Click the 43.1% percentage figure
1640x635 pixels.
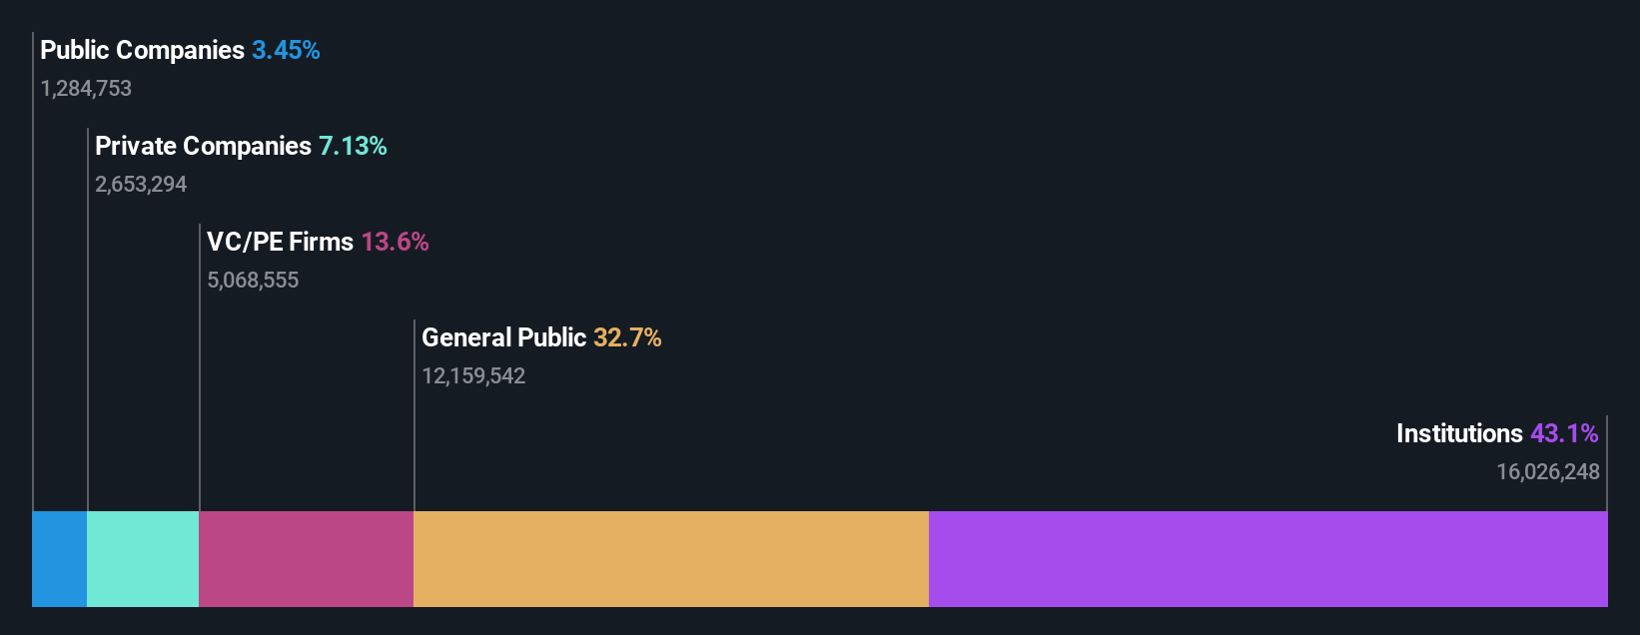click(x=1564, y=433)
